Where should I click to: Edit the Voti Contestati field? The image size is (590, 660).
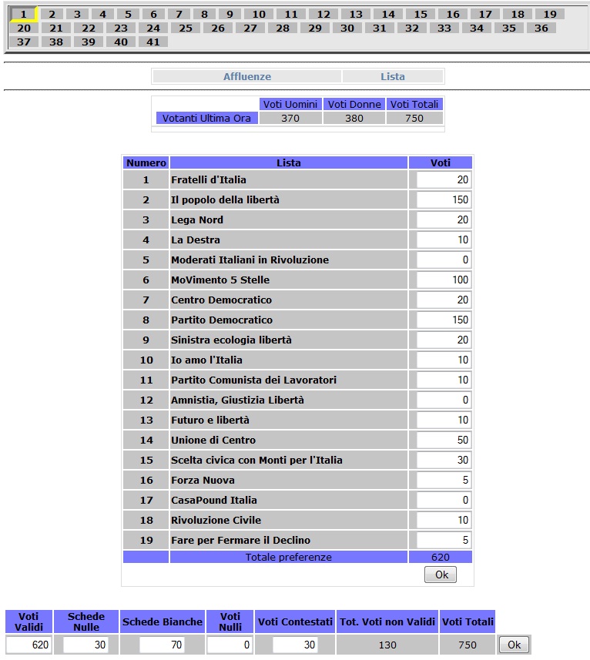pyautogui.click(x=294, y=645)
